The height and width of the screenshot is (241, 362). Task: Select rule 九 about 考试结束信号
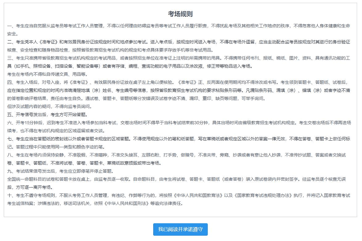(61, 171)
